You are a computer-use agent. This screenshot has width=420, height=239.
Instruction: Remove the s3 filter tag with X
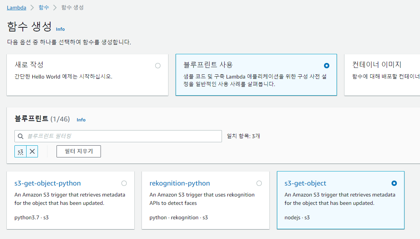[x=32, y=151]
